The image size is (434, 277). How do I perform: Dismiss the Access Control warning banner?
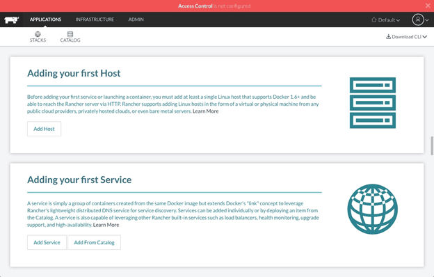click(x=428, y=6)
